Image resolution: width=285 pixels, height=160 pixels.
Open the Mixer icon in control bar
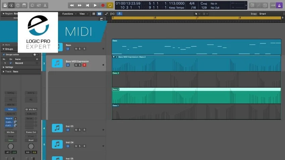pyautogui.click(x=39, y=5)
